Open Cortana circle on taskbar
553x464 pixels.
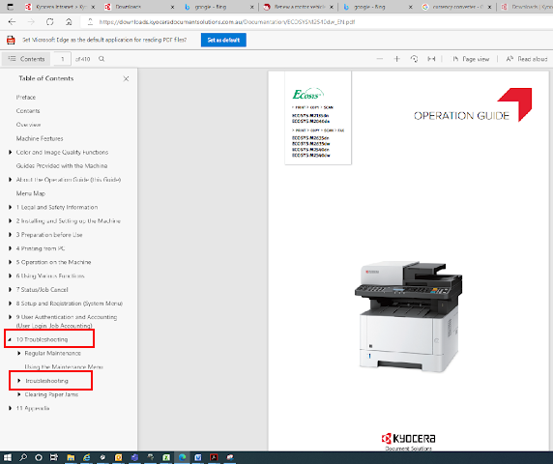coord(39,457)
